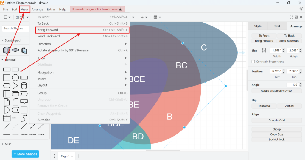
Task: Select the hexagon shape in General
Action: 7,86
